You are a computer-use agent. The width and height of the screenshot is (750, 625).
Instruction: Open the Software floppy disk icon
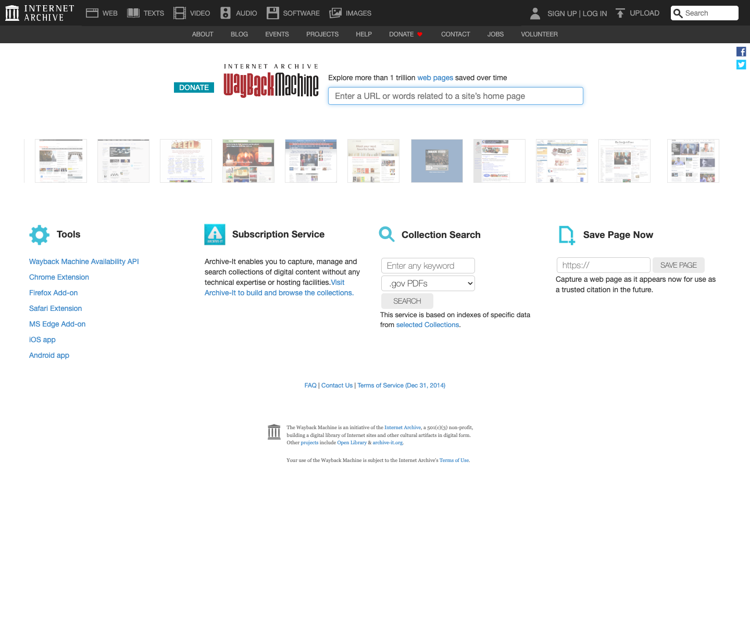[x=273, y=13]
